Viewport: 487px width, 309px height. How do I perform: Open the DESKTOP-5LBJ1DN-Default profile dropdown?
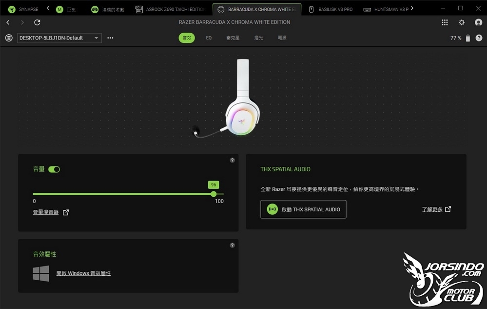coord(59,38)
